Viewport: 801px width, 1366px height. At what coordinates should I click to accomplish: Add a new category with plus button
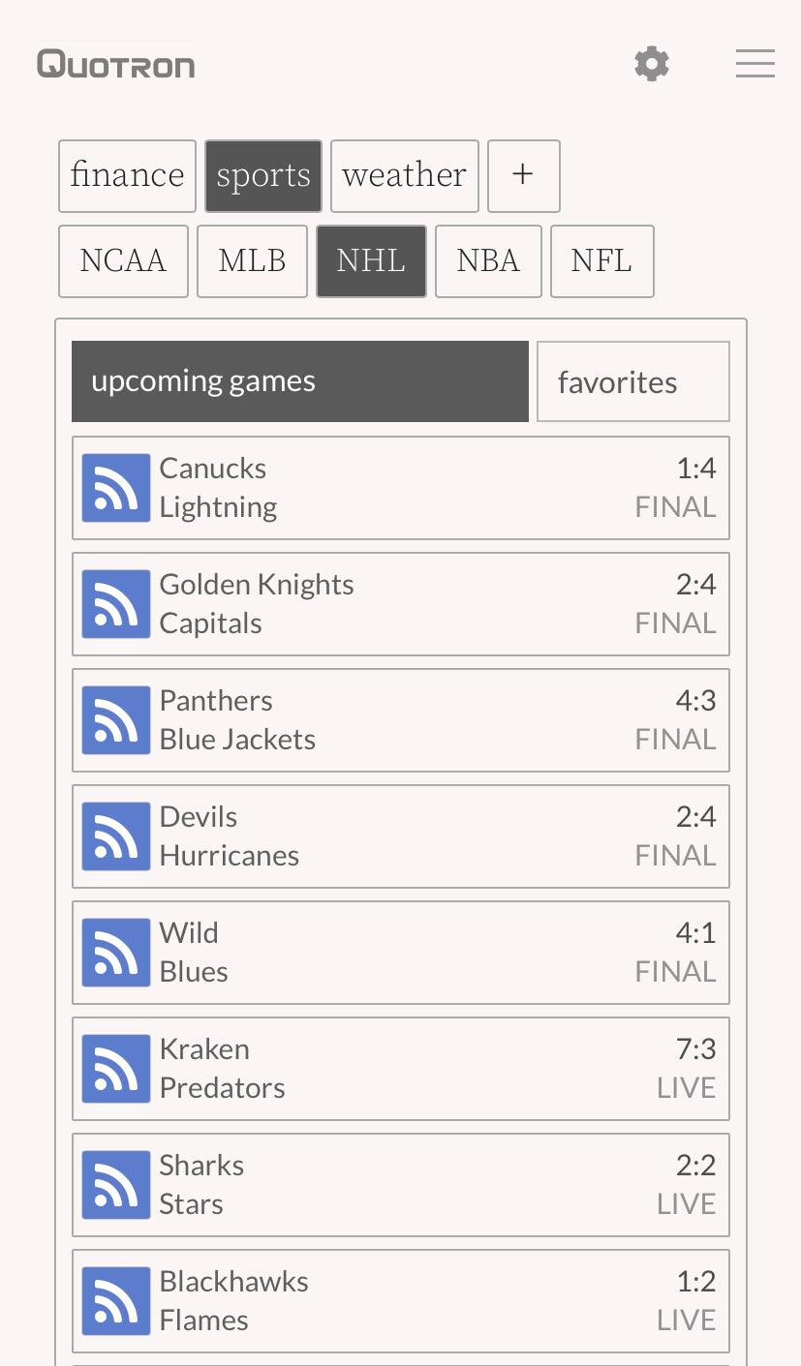(x=523, y=176)
